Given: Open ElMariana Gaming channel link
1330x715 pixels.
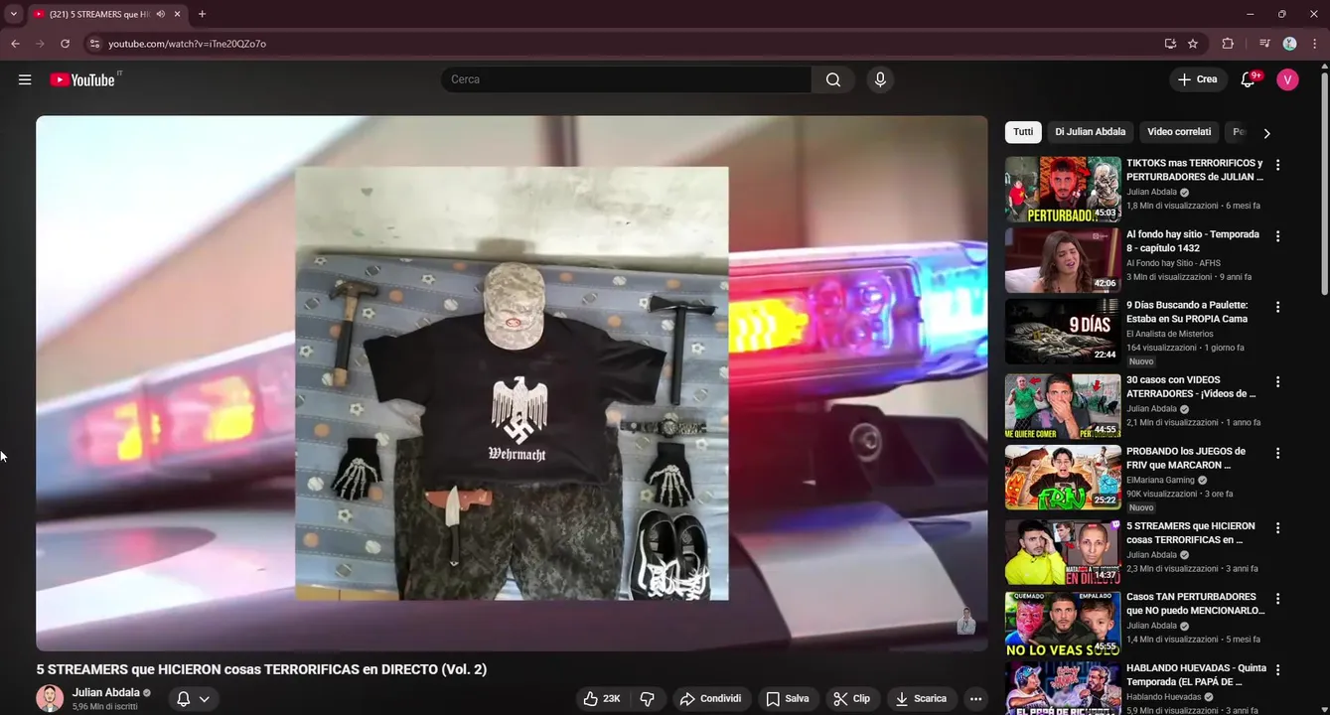Looking at the screenshot, I should tap(1161, 480).
